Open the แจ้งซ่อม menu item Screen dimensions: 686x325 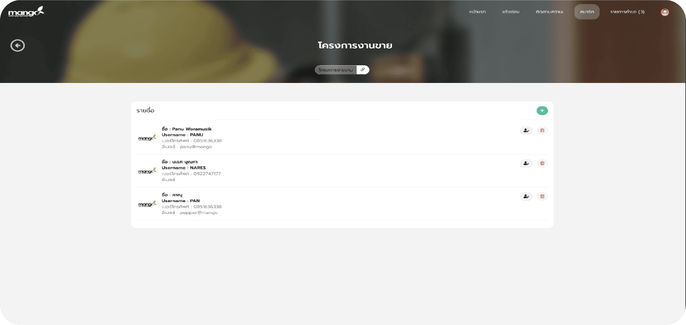510,12
